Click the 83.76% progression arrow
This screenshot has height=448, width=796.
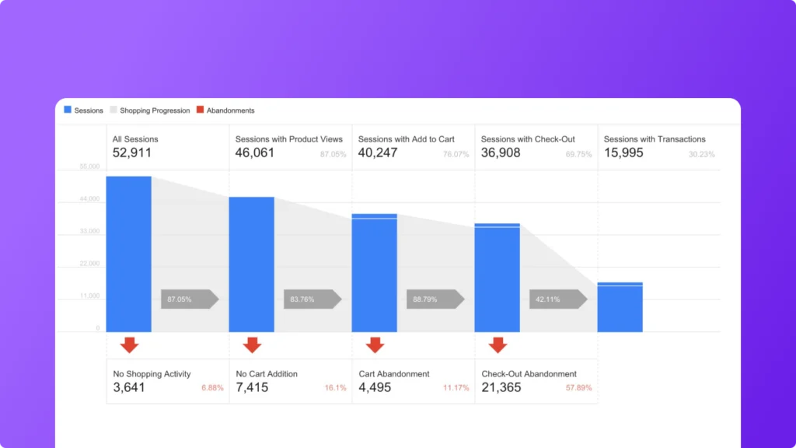[x=312, y=299]
